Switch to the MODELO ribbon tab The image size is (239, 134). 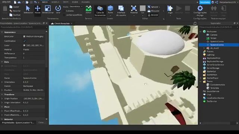point(55,2)
